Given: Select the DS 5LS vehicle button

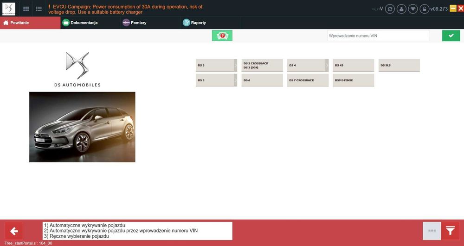Looking at the screenshot, I should tap(399, 65).
